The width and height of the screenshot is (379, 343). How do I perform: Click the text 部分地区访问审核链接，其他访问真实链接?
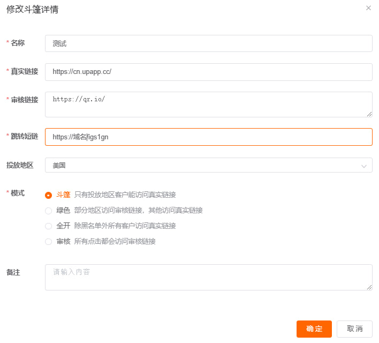click(x=138, y=210)
